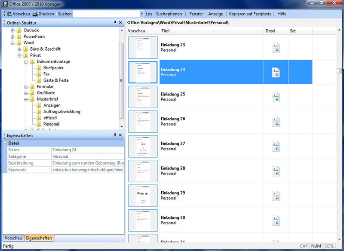Select the Anzeigen folder icon
The image size is (344, 251).
[39, 105]
